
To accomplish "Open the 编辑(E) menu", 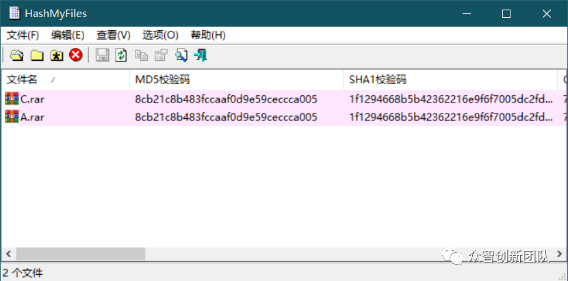I will (x=68, y=36).
